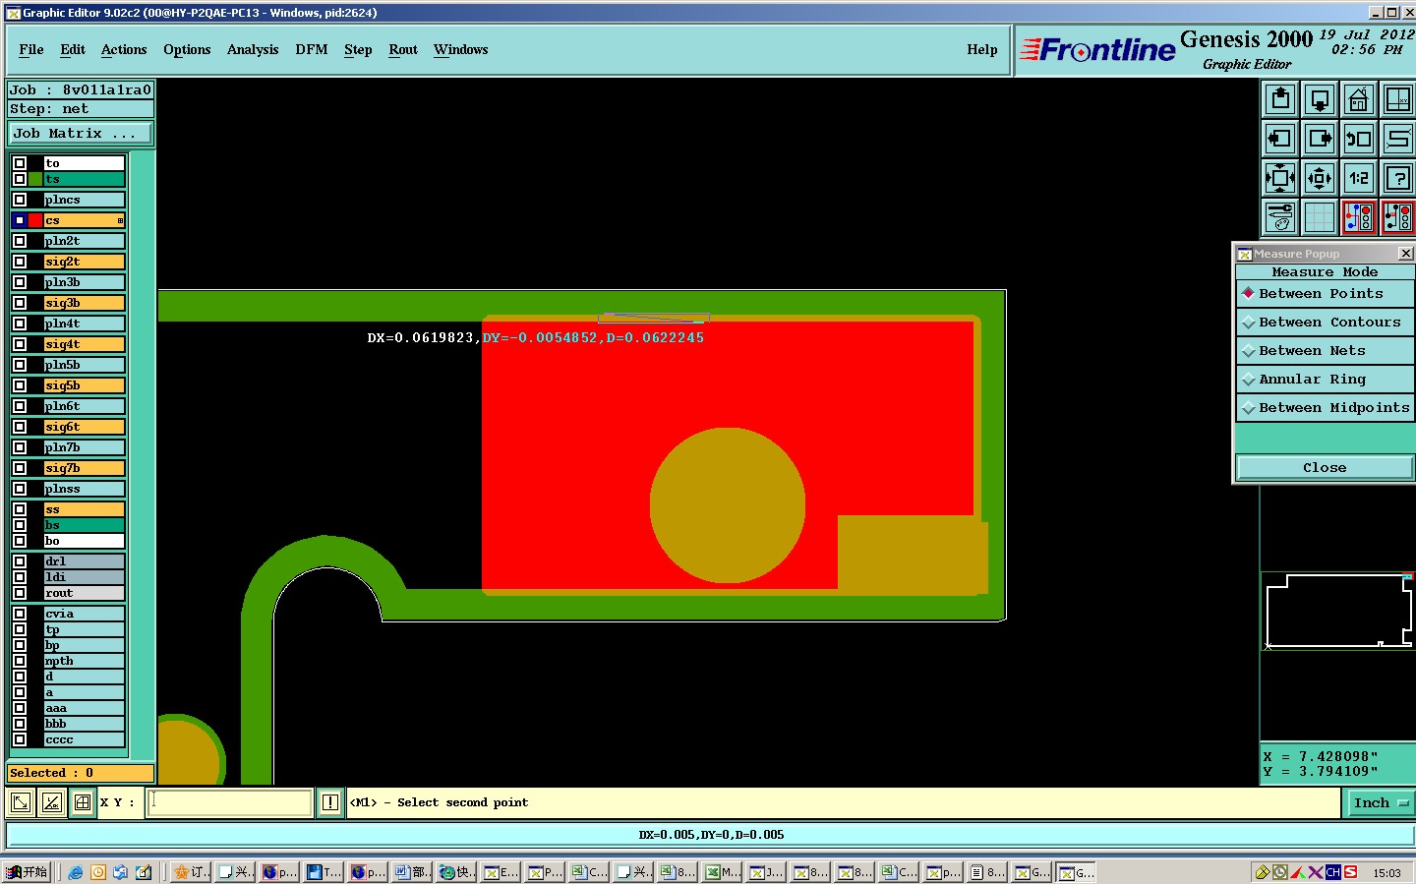Image resolution: width=1416 pixels, height=884 pixels.
Task: Toggle display checkbox for layer sig2t
Action: point(20,262)
